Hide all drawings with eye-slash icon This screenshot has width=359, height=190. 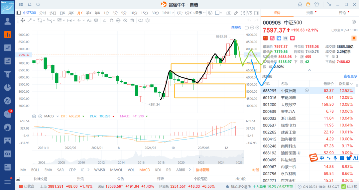pos(125,20)
